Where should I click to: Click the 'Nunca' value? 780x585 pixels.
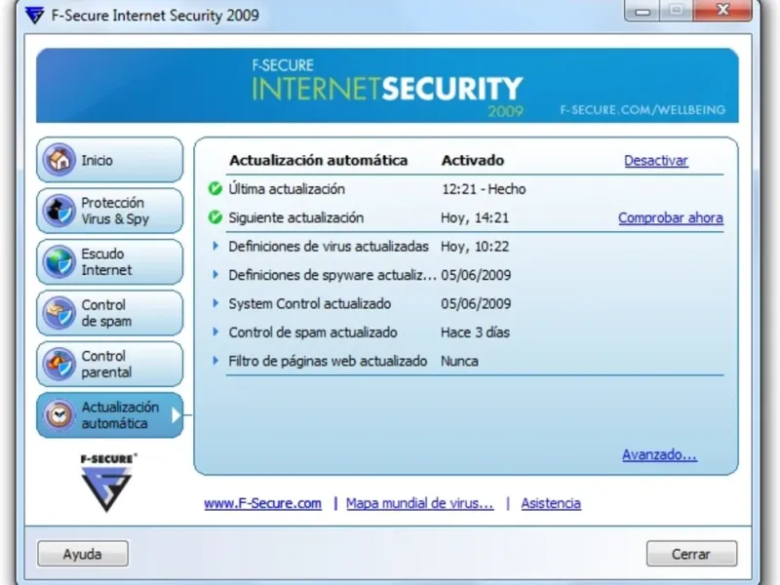459,361
